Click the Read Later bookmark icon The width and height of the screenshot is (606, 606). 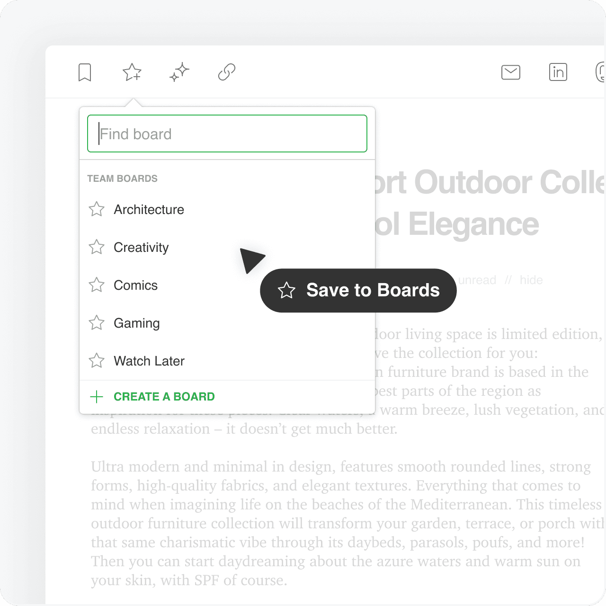click(85, 72)
